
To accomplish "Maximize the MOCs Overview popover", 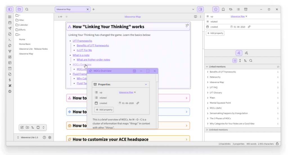I will (148, 71).
